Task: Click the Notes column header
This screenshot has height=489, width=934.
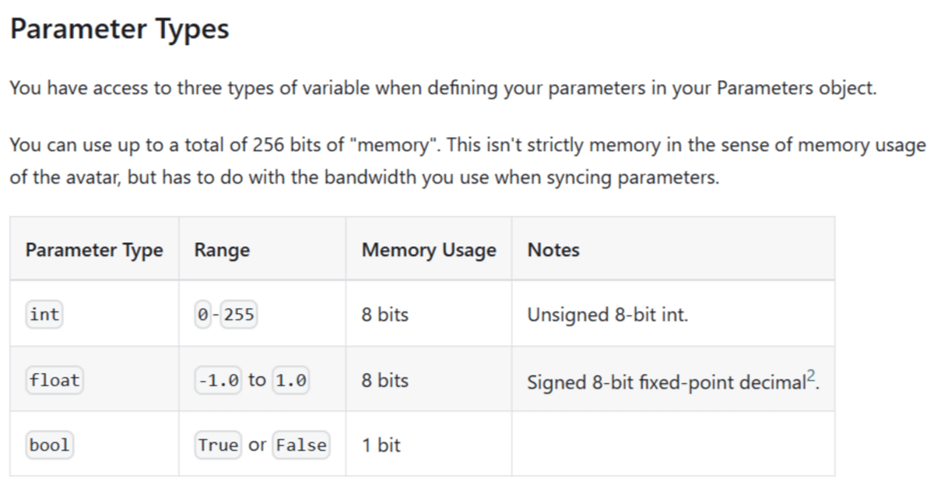Action: [x=553, y=250]
